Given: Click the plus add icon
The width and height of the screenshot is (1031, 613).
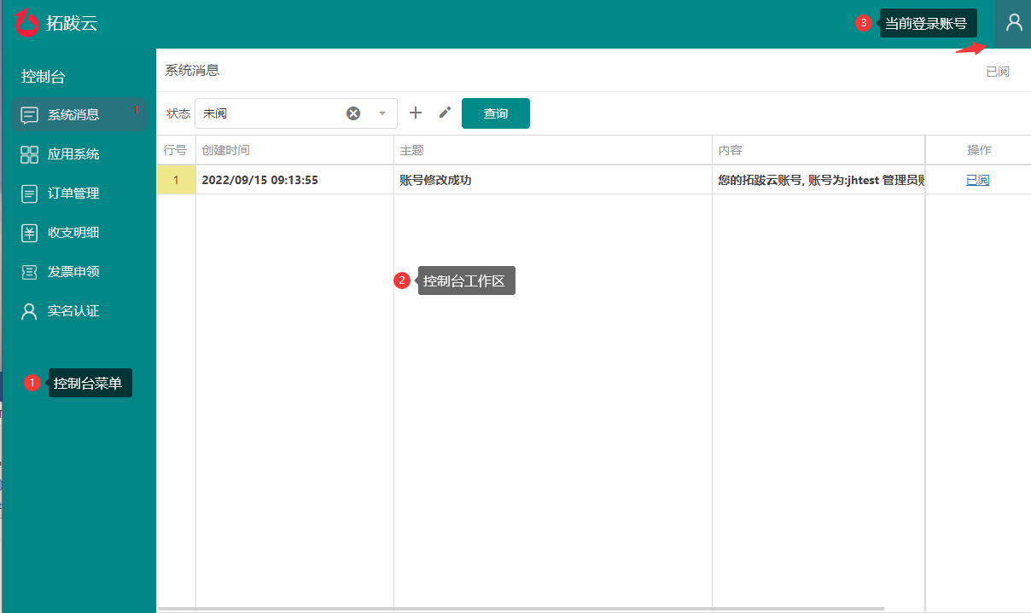Looking at the screenshot, I should (416, 113).
